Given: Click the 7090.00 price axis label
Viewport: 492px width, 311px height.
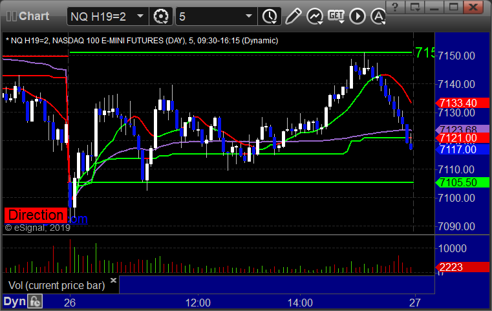Looking at the screenshot, I should tap(456, 226).
